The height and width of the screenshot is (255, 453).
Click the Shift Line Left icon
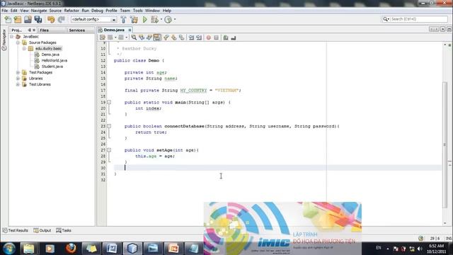[x=191, y=38]
